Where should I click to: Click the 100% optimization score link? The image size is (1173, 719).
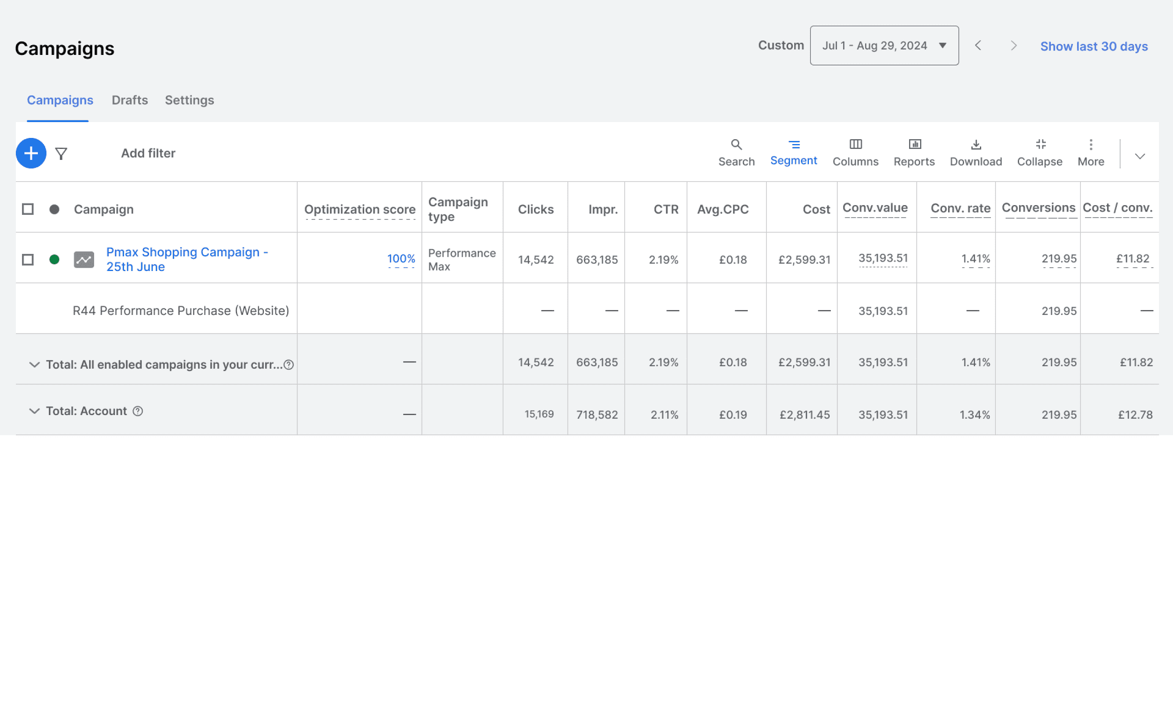[401, 259]
